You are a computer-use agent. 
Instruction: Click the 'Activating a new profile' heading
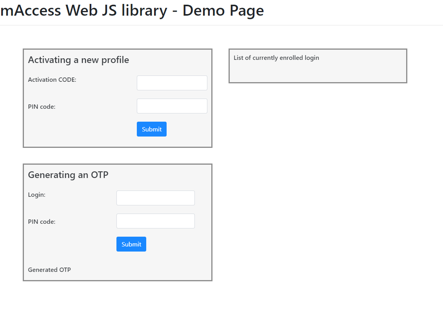click(x=78, y=60)
